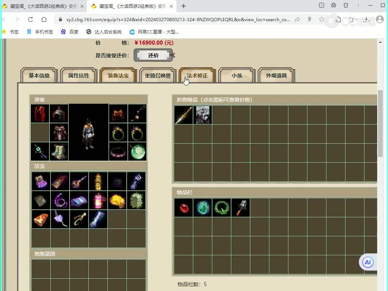Click the purple whip 法宝 icon
This screenshot has width=388, height=291.
click(60, 200)
